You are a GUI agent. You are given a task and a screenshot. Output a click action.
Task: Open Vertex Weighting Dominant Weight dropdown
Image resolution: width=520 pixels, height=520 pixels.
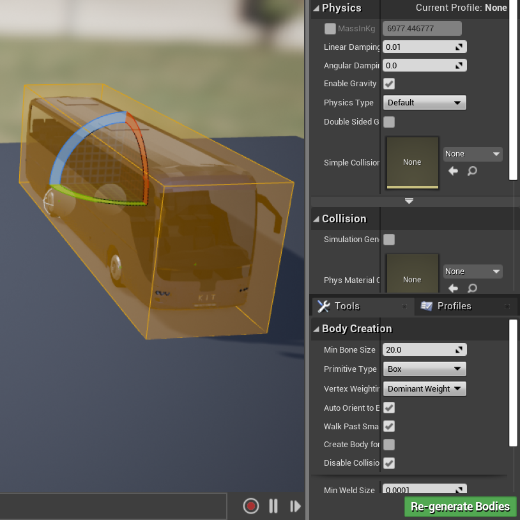click(424, 388)
